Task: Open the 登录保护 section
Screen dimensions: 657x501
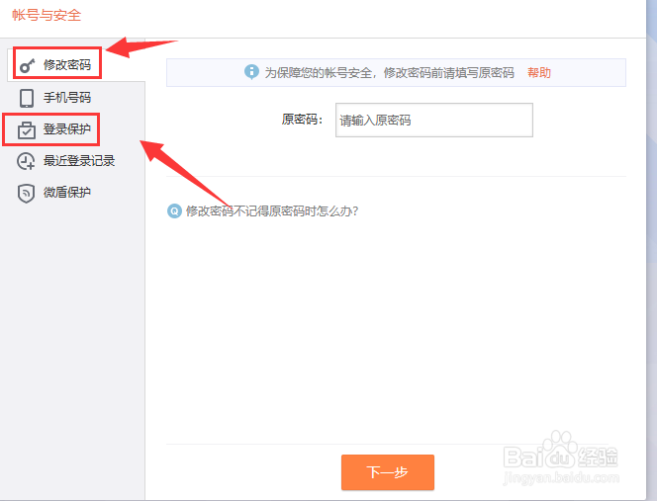Action: point(67,128)
